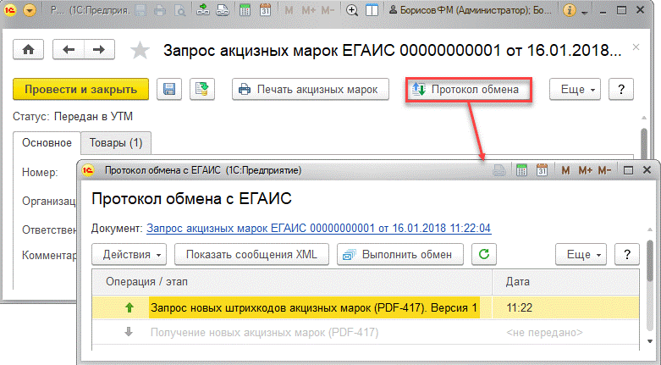Click the <не передано> cell
This screenshot has width=661, height=365.
[x=565, y=333]
